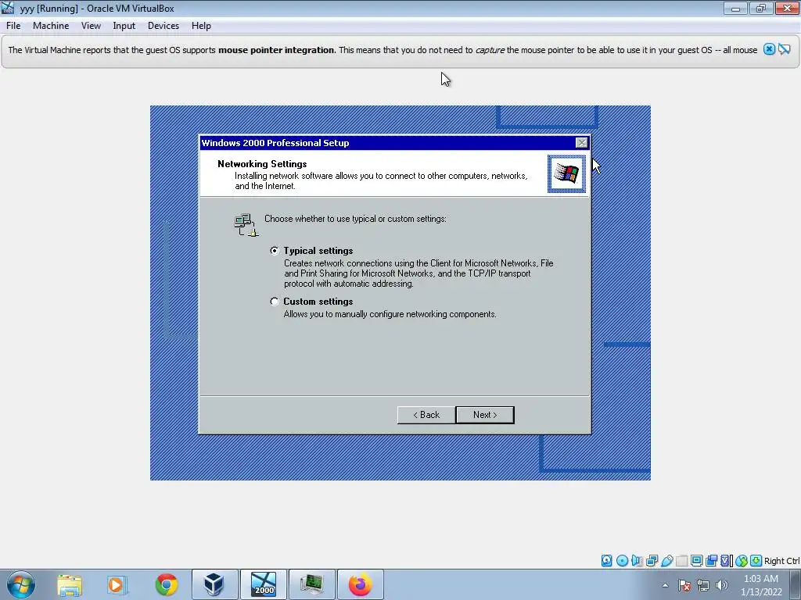Open the Windows Start menu
The height and width of the screenshot is (600, 801).
point(20,584)
